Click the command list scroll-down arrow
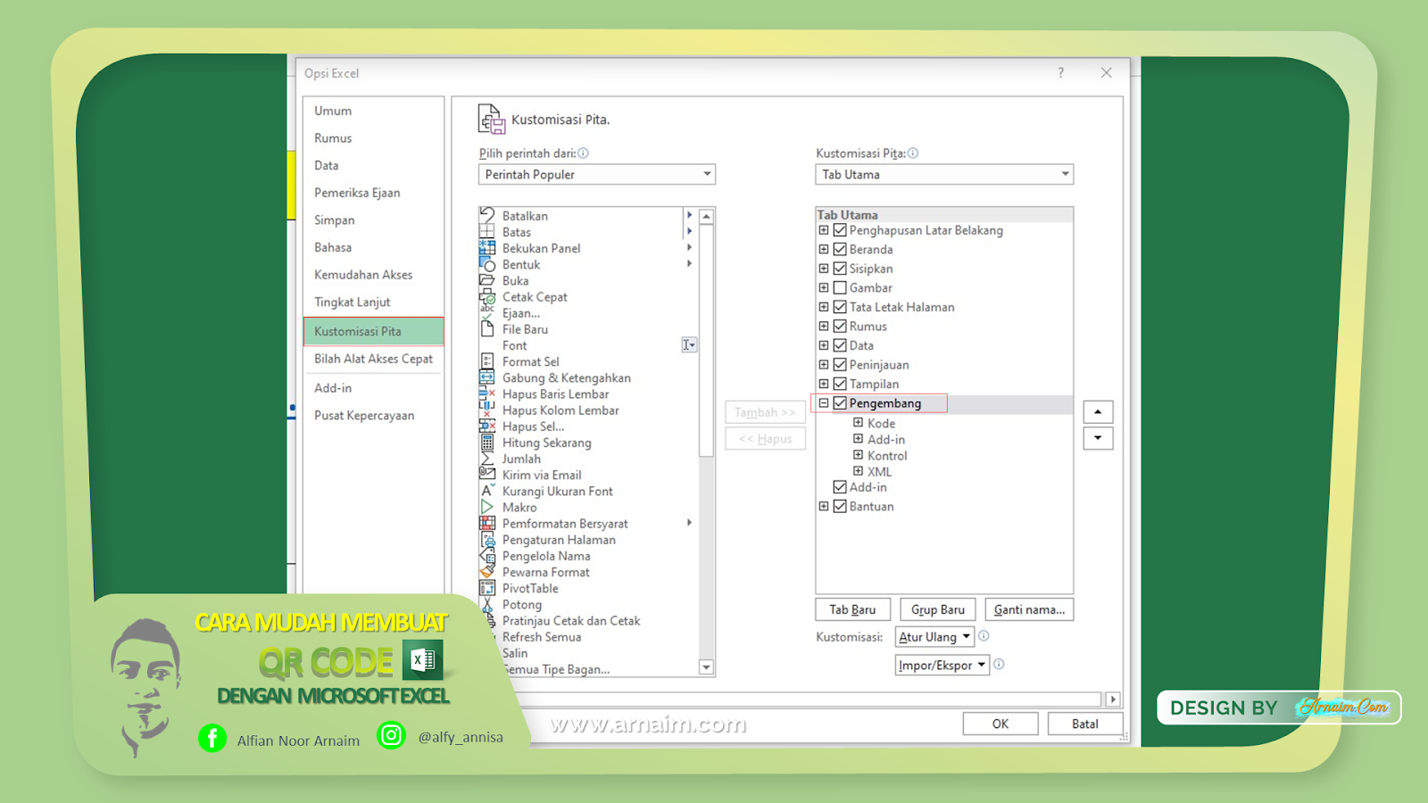This screenshot has height=803, width=1428. pos(706,667)
